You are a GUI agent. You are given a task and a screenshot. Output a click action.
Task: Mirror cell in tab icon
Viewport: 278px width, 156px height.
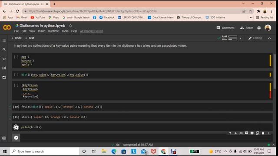point(258,133)
